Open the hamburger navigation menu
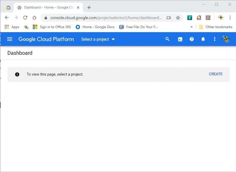 point(10,39)
